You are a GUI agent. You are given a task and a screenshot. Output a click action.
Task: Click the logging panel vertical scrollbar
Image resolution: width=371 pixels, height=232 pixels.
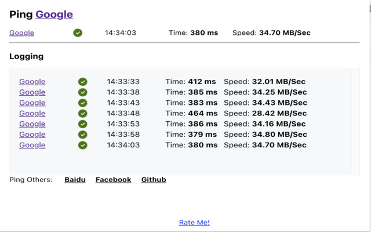coord(355,122)
